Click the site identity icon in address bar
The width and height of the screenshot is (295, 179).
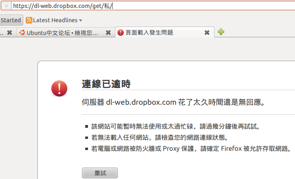[x=6, y=6]
